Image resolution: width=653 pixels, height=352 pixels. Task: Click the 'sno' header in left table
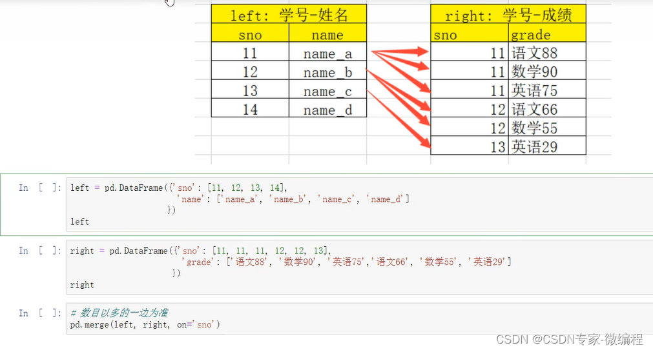click(x=251, y=33)
